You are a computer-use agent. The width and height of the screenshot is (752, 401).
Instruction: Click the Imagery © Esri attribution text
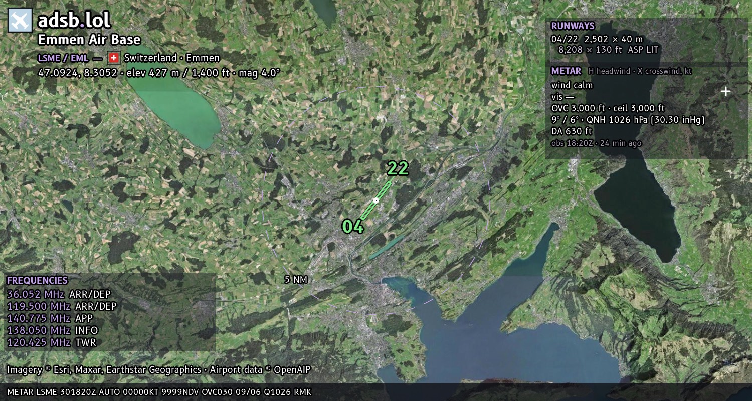click(159, 370)
